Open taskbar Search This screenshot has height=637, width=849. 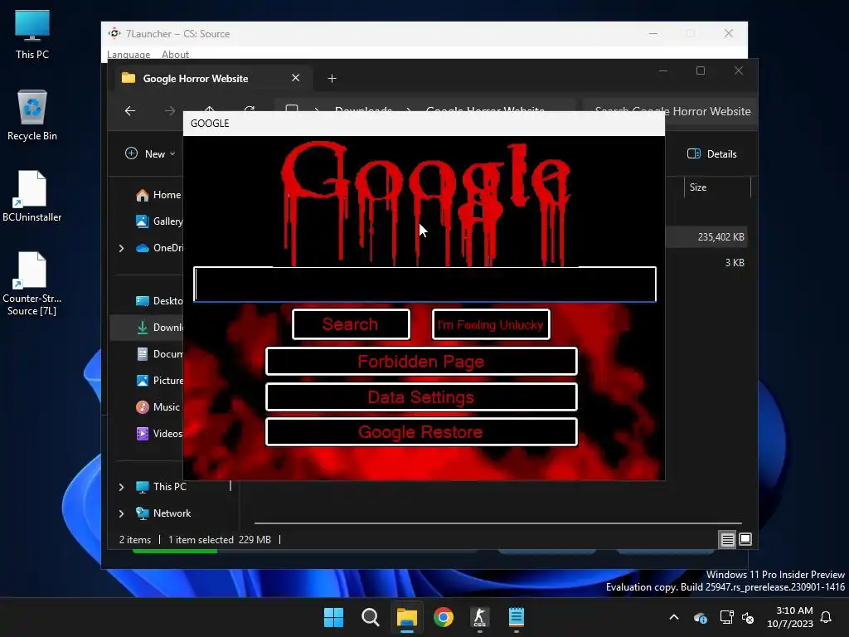coord(371,617)
